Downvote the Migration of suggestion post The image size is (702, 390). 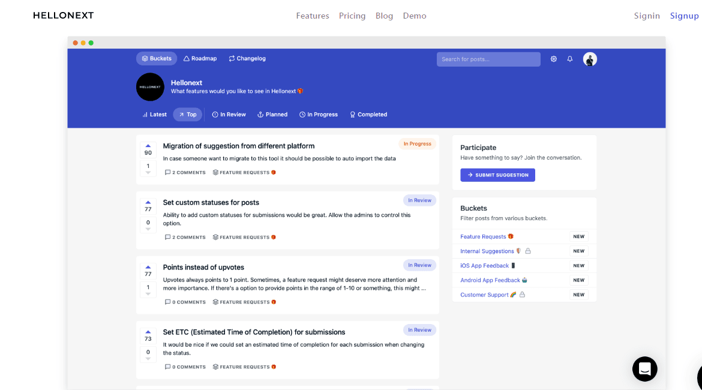coord(148,173)
